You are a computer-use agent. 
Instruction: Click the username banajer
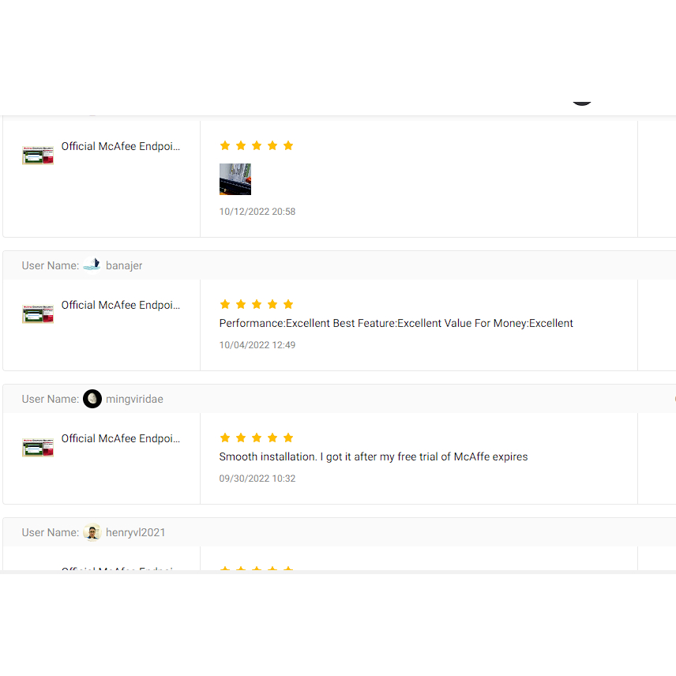[124, 265]
